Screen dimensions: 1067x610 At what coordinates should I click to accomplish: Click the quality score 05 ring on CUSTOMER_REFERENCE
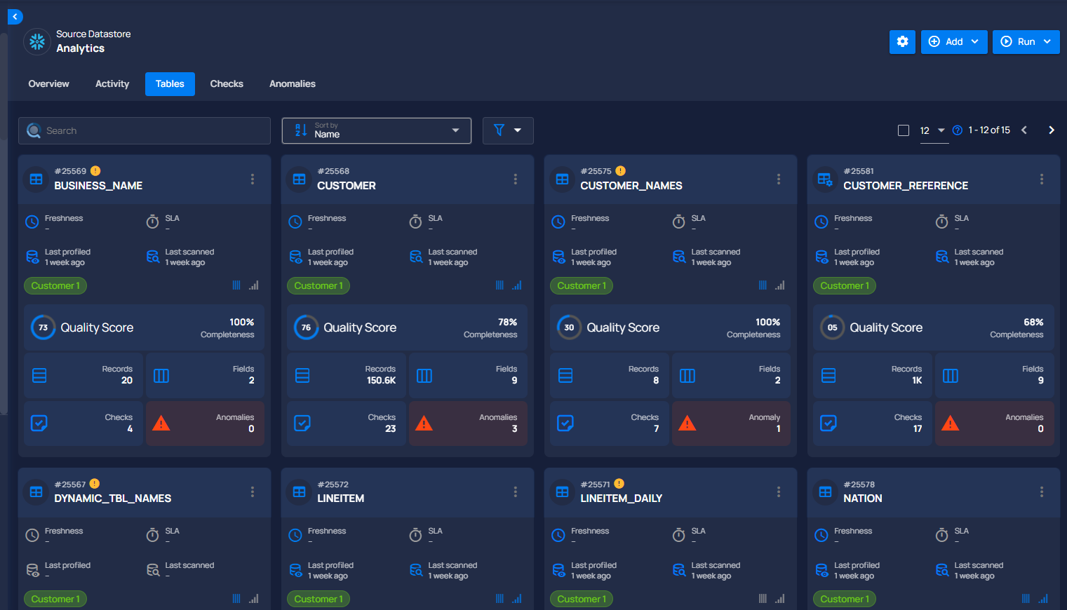coord(832,327)
